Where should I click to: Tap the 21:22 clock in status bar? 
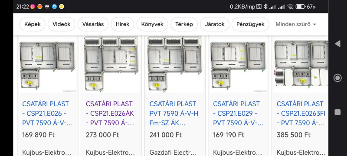[x=23, y=6]
